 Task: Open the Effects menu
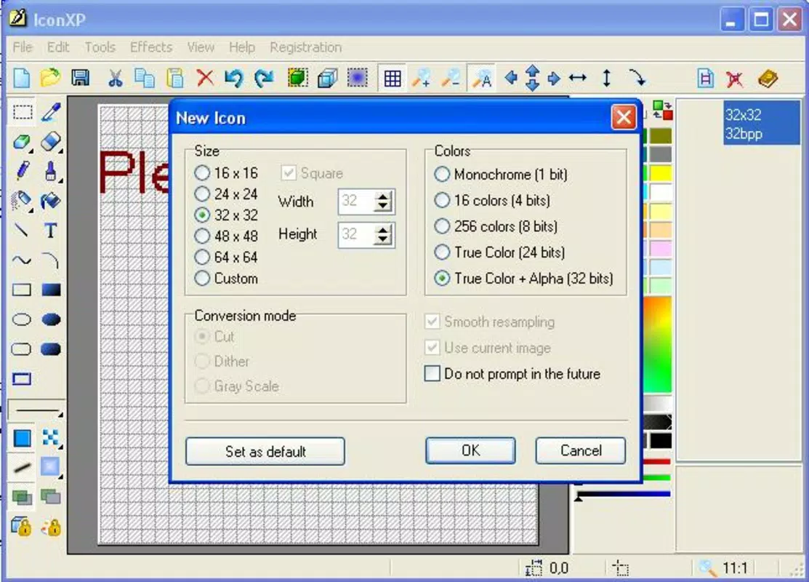click(151, 47)
